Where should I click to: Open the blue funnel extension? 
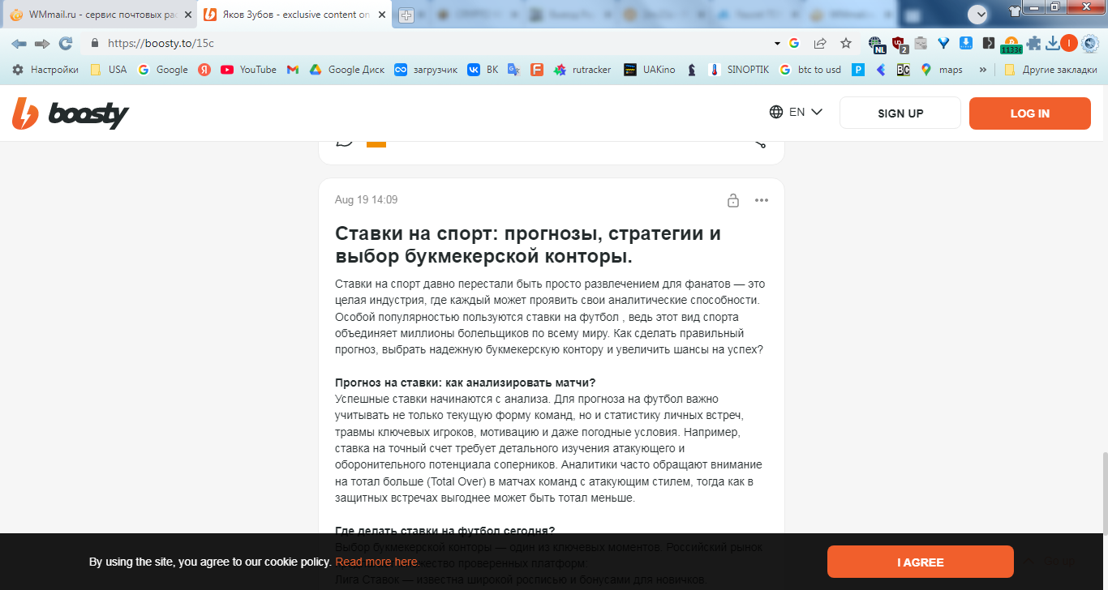point(943,43)
